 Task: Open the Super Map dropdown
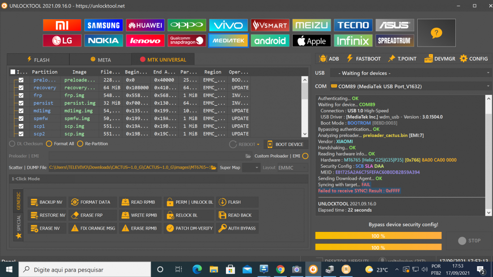[251, 168]
